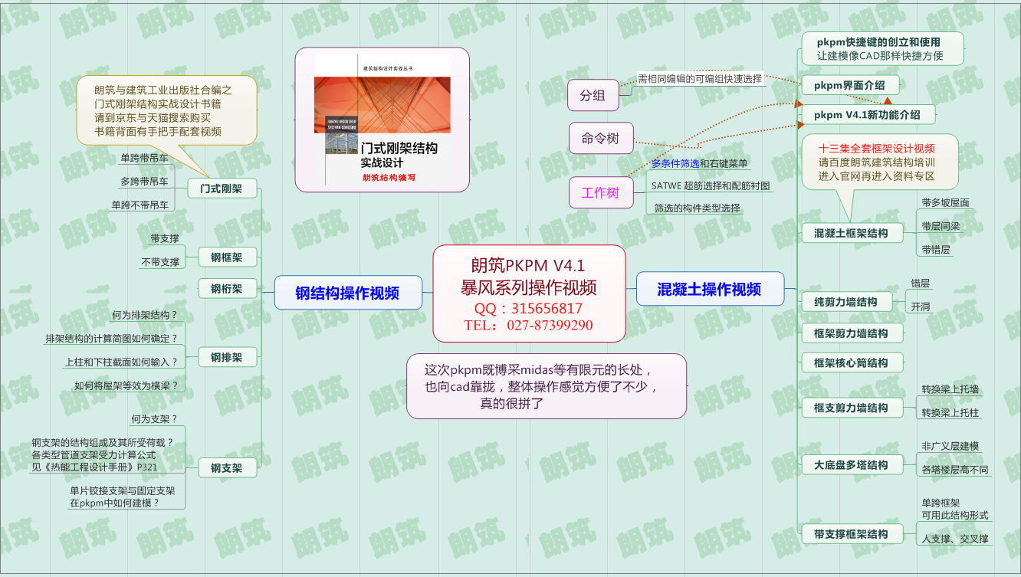Image resolution: width=1021 pixels, height=577 pixels.
Task: Select 如何将屋架等效为横梁？ subtopic
Action: pyautogui.click(x=126, y=385)
